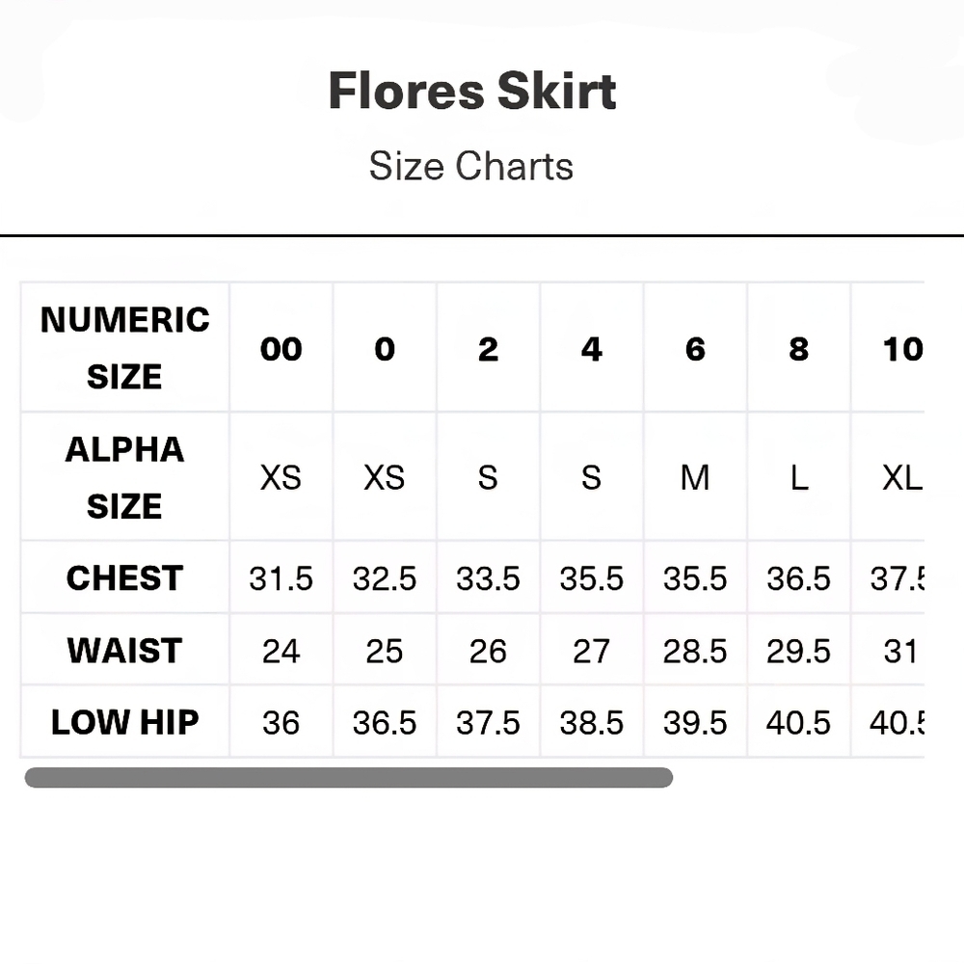Click the horizontal scrollbar below the table
964x964 pixels.
click(x=349, y=777)
